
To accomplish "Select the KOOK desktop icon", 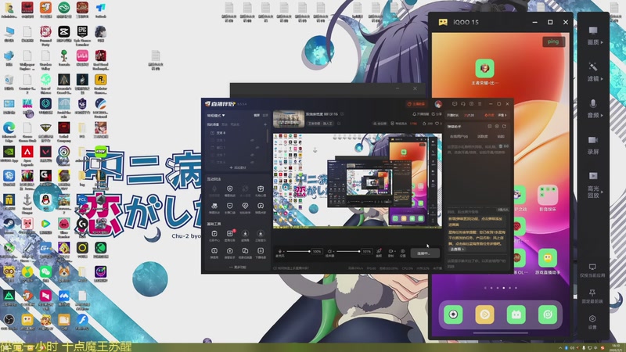I will [101, 152].
